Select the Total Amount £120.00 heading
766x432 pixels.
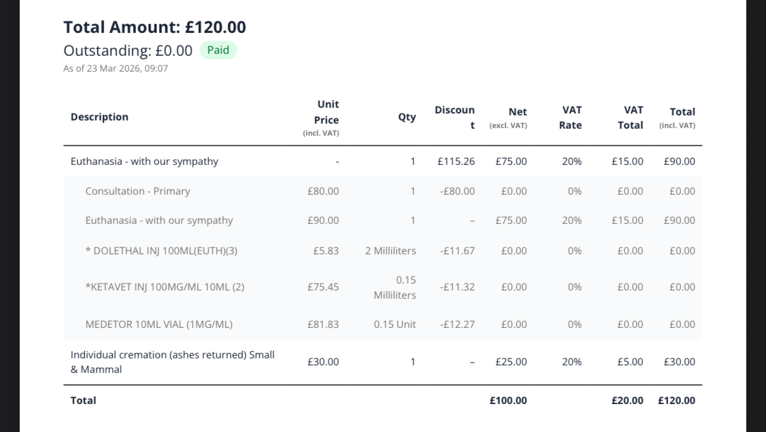(x=154, y=27)
